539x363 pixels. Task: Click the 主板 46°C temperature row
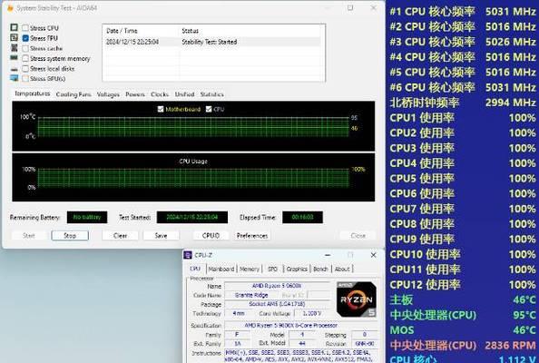pos(463,299)
